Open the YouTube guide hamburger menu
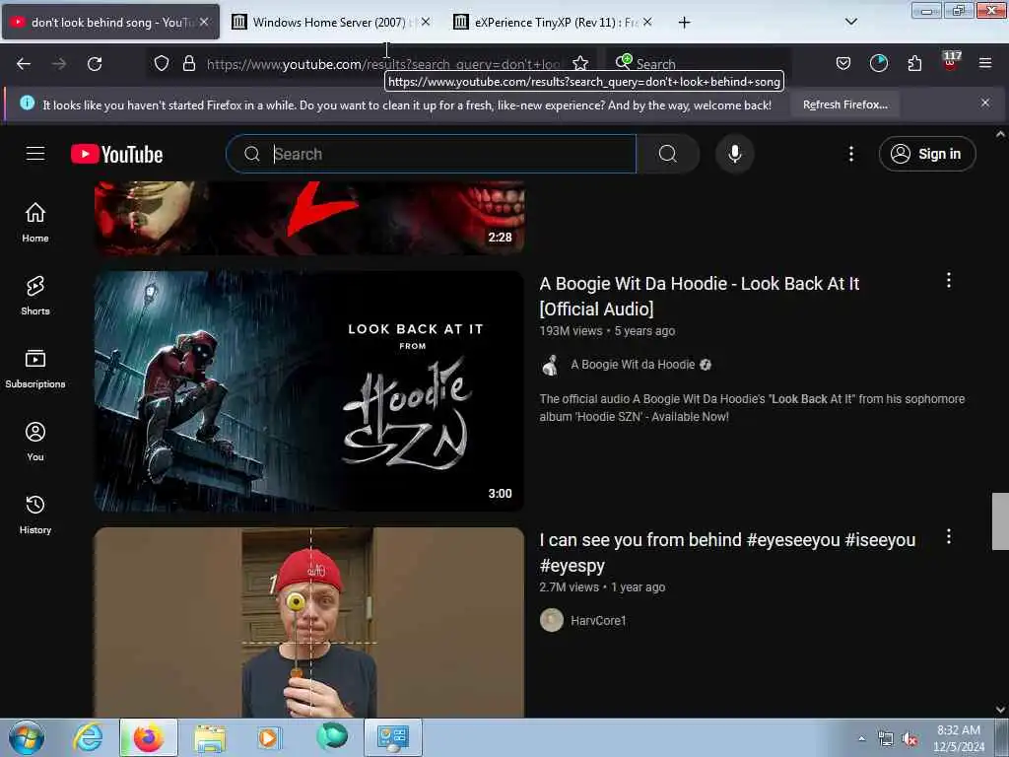Screen dimensions: 1009x757 coord(35,153)
